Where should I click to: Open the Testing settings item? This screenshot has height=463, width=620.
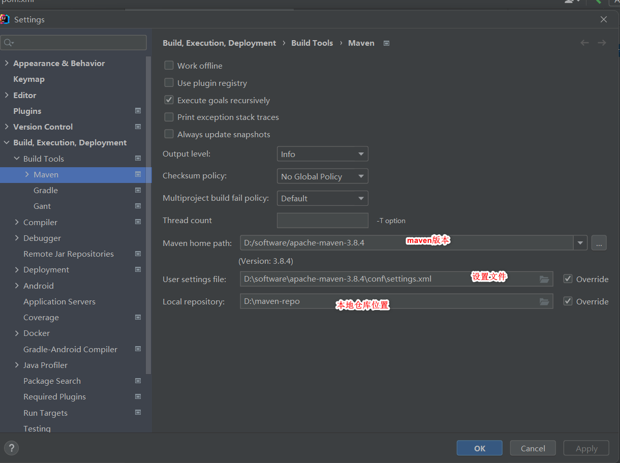click(x=37, y=428)
